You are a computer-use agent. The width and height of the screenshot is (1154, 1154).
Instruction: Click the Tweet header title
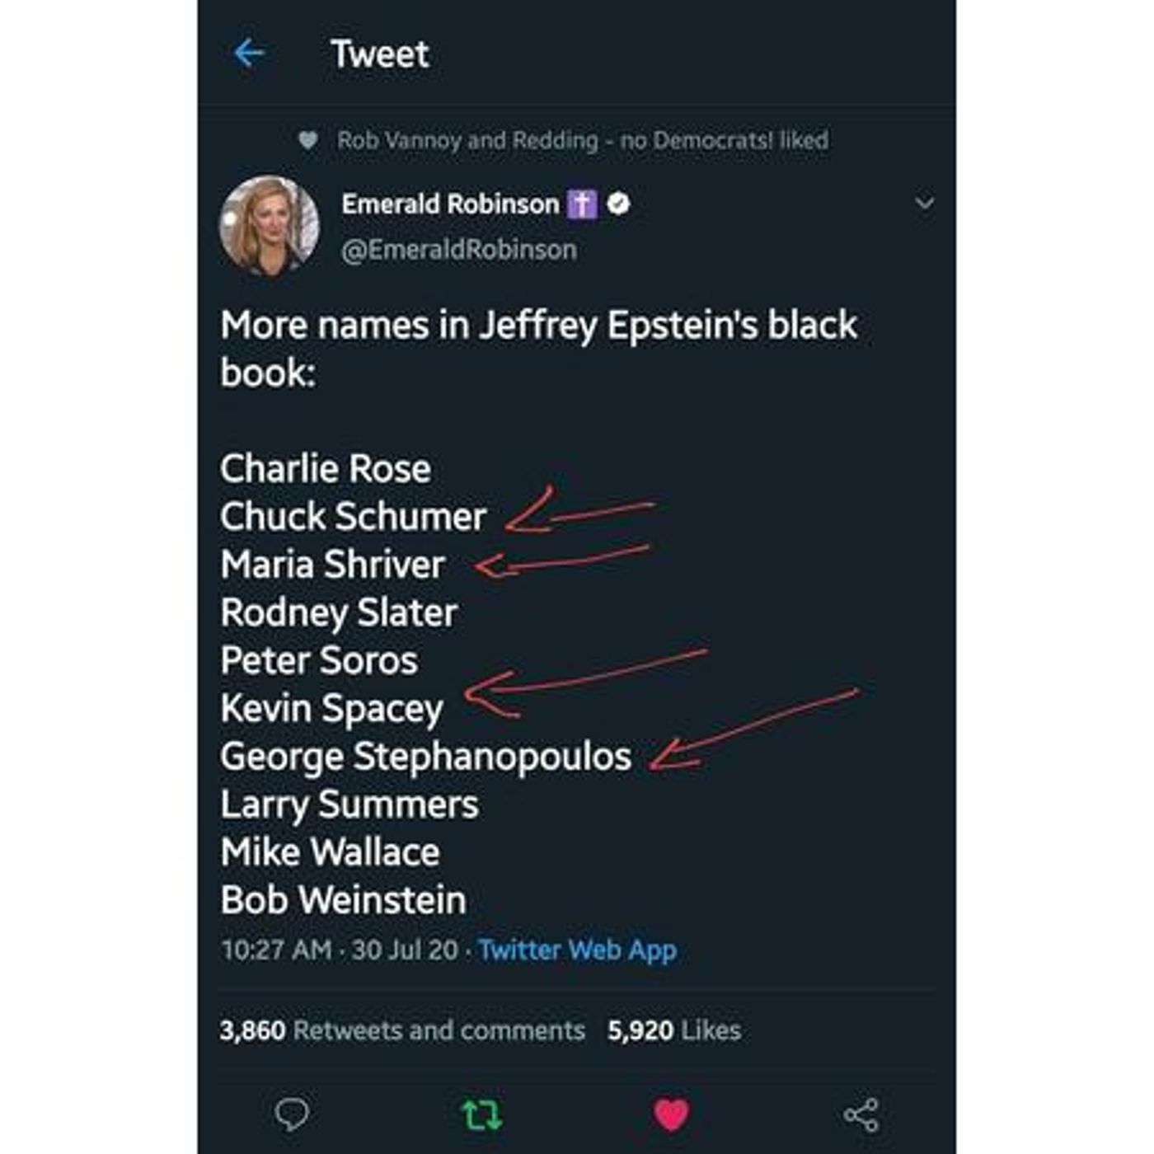click(379, 54)
